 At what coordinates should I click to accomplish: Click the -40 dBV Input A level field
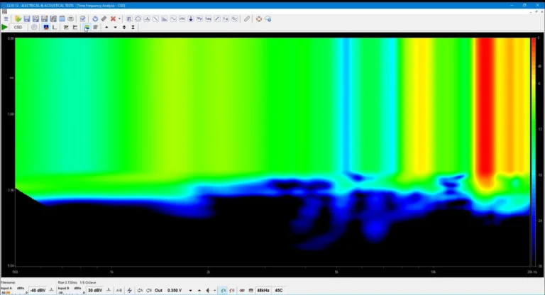[38, 290]
